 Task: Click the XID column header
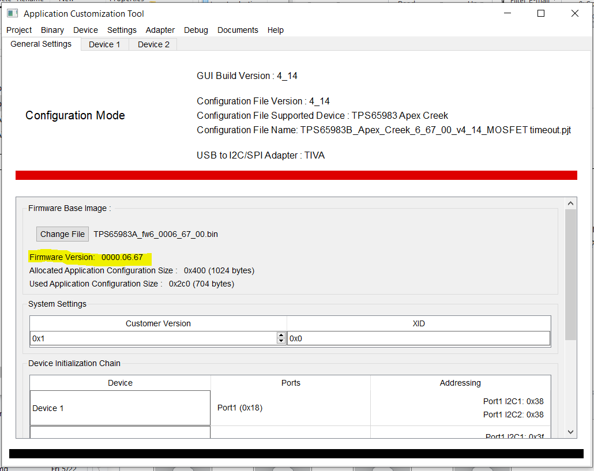click(x=419, y=323)
